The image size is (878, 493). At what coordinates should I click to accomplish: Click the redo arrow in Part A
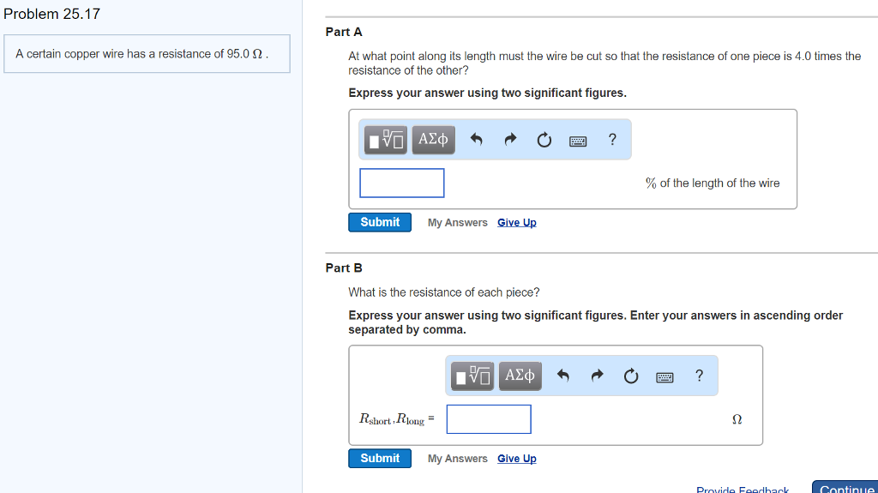point(511,140)
